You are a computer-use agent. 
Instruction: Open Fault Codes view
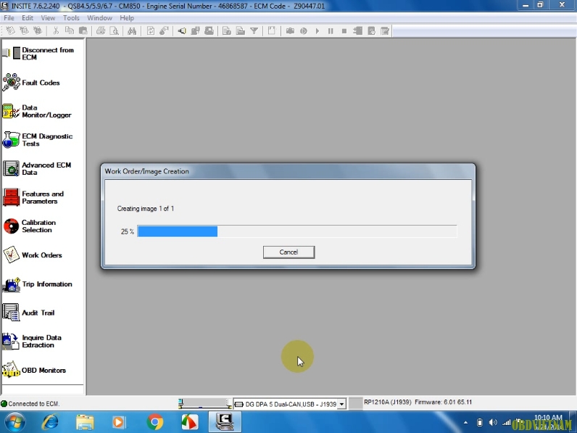[31, 83]
